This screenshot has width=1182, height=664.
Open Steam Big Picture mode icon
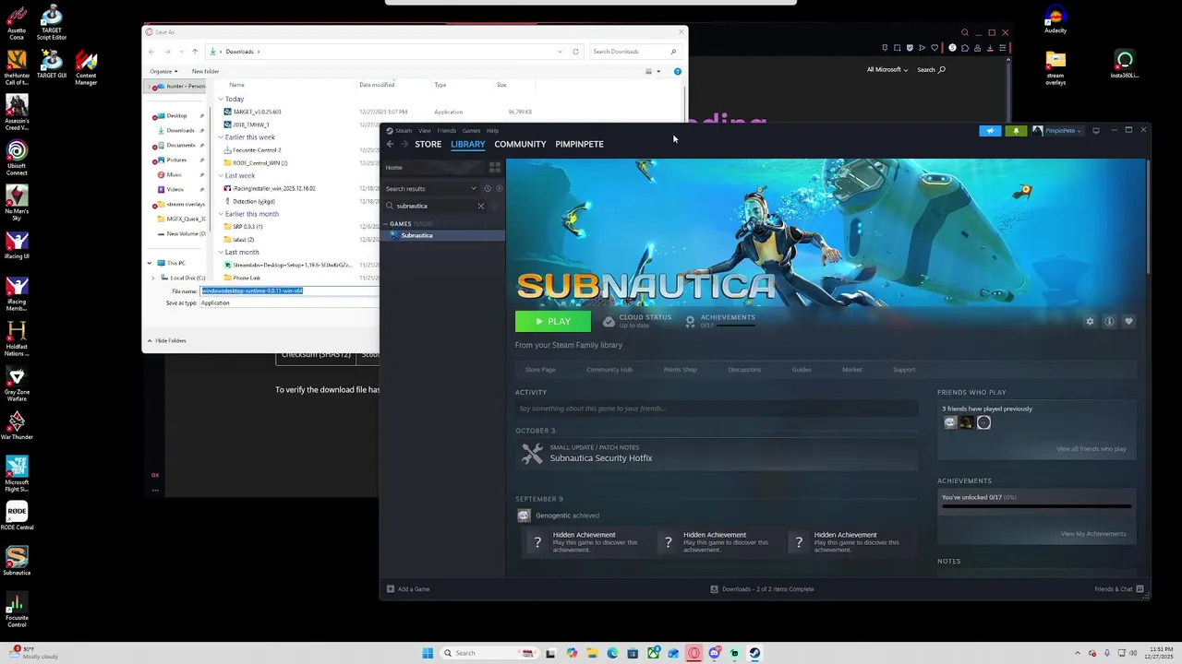[1096, 130]
